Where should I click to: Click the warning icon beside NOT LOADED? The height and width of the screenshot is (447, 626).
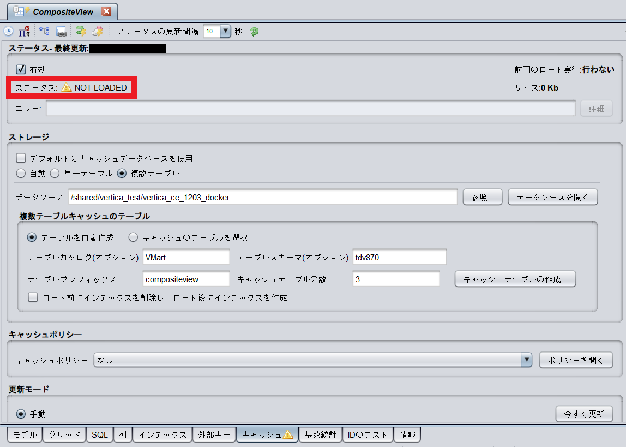click(67, 87)
